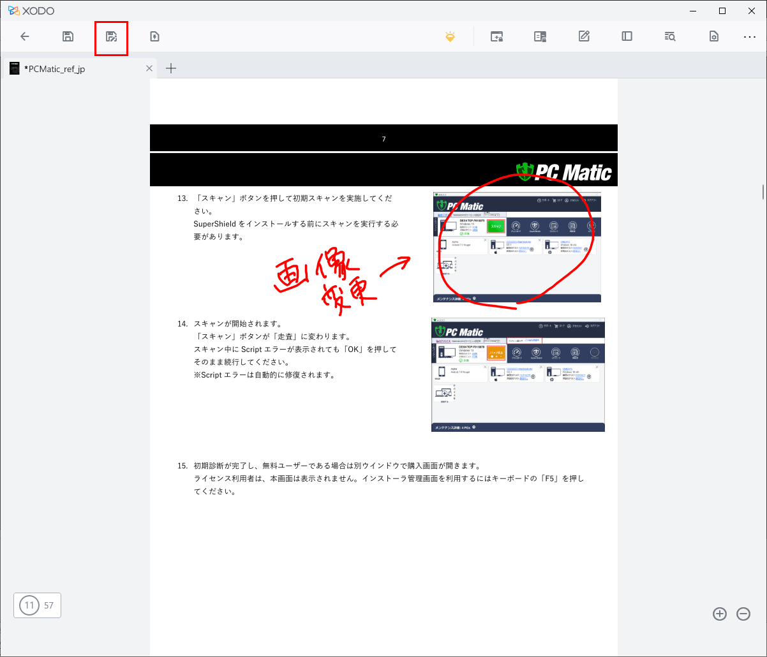Switch to the PCMatic_ref_jp tab

point(55,69)
